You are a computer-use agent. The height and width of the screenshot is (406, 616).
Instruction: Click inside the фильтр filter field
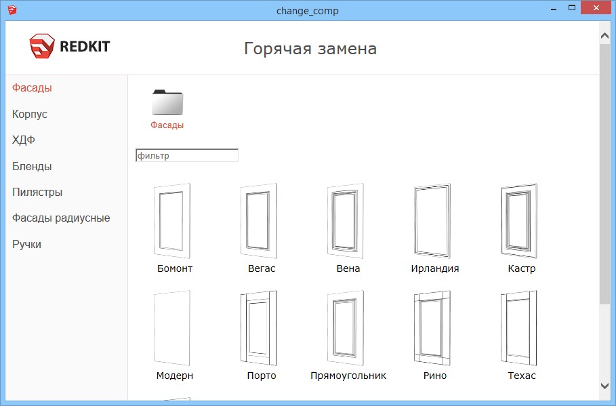coord(186,155)
